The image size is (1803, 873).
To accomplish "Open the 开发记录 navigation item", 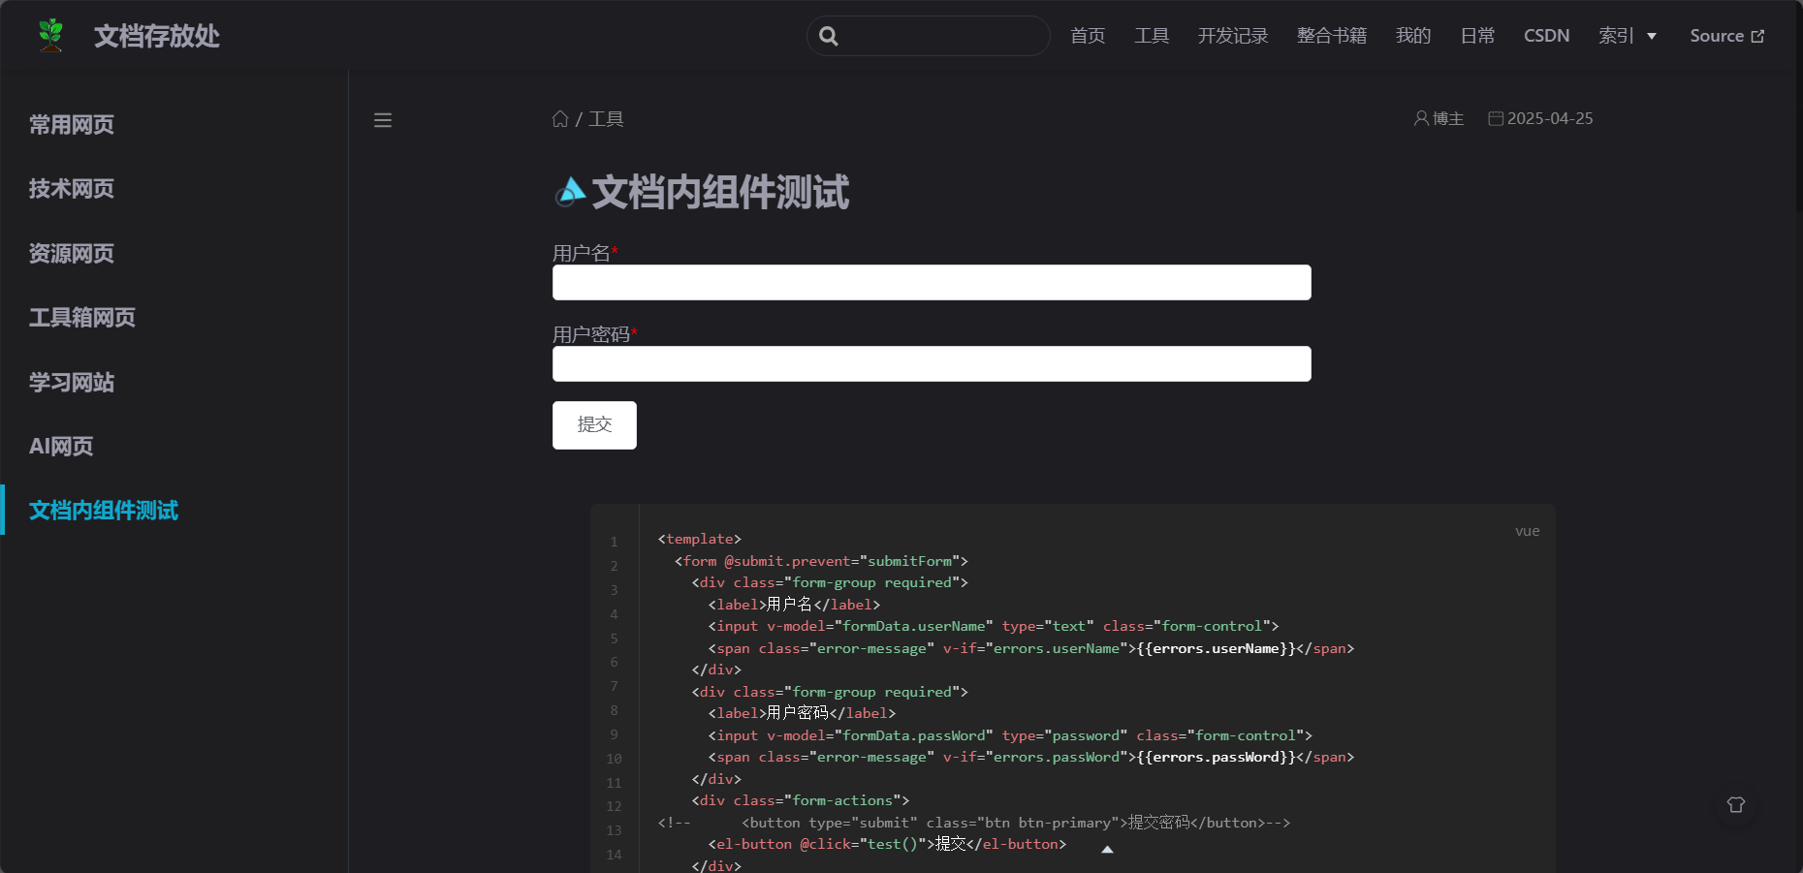I will [1232, 35].
